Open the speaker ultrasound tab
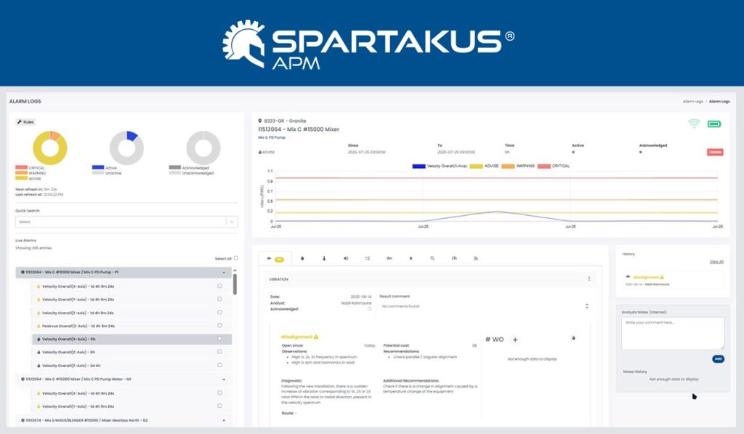The height and width of the screenshot is (434, 744). [345, 259]
